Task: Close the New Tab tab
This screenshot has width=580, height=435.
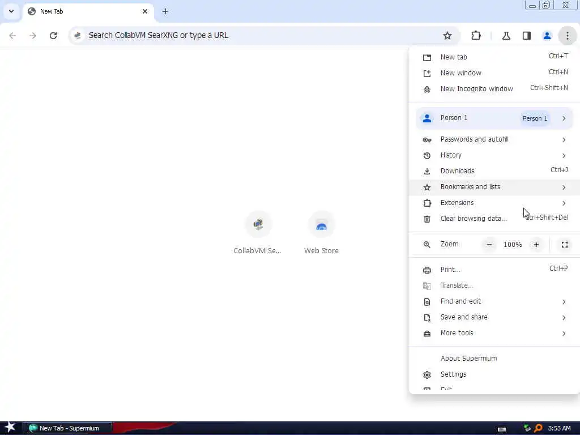Action: (x=145, y=11)
